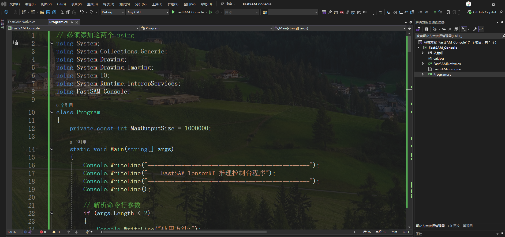
Task: Click the Pending Changes Filter clock icon
Action: coord(435,29)
